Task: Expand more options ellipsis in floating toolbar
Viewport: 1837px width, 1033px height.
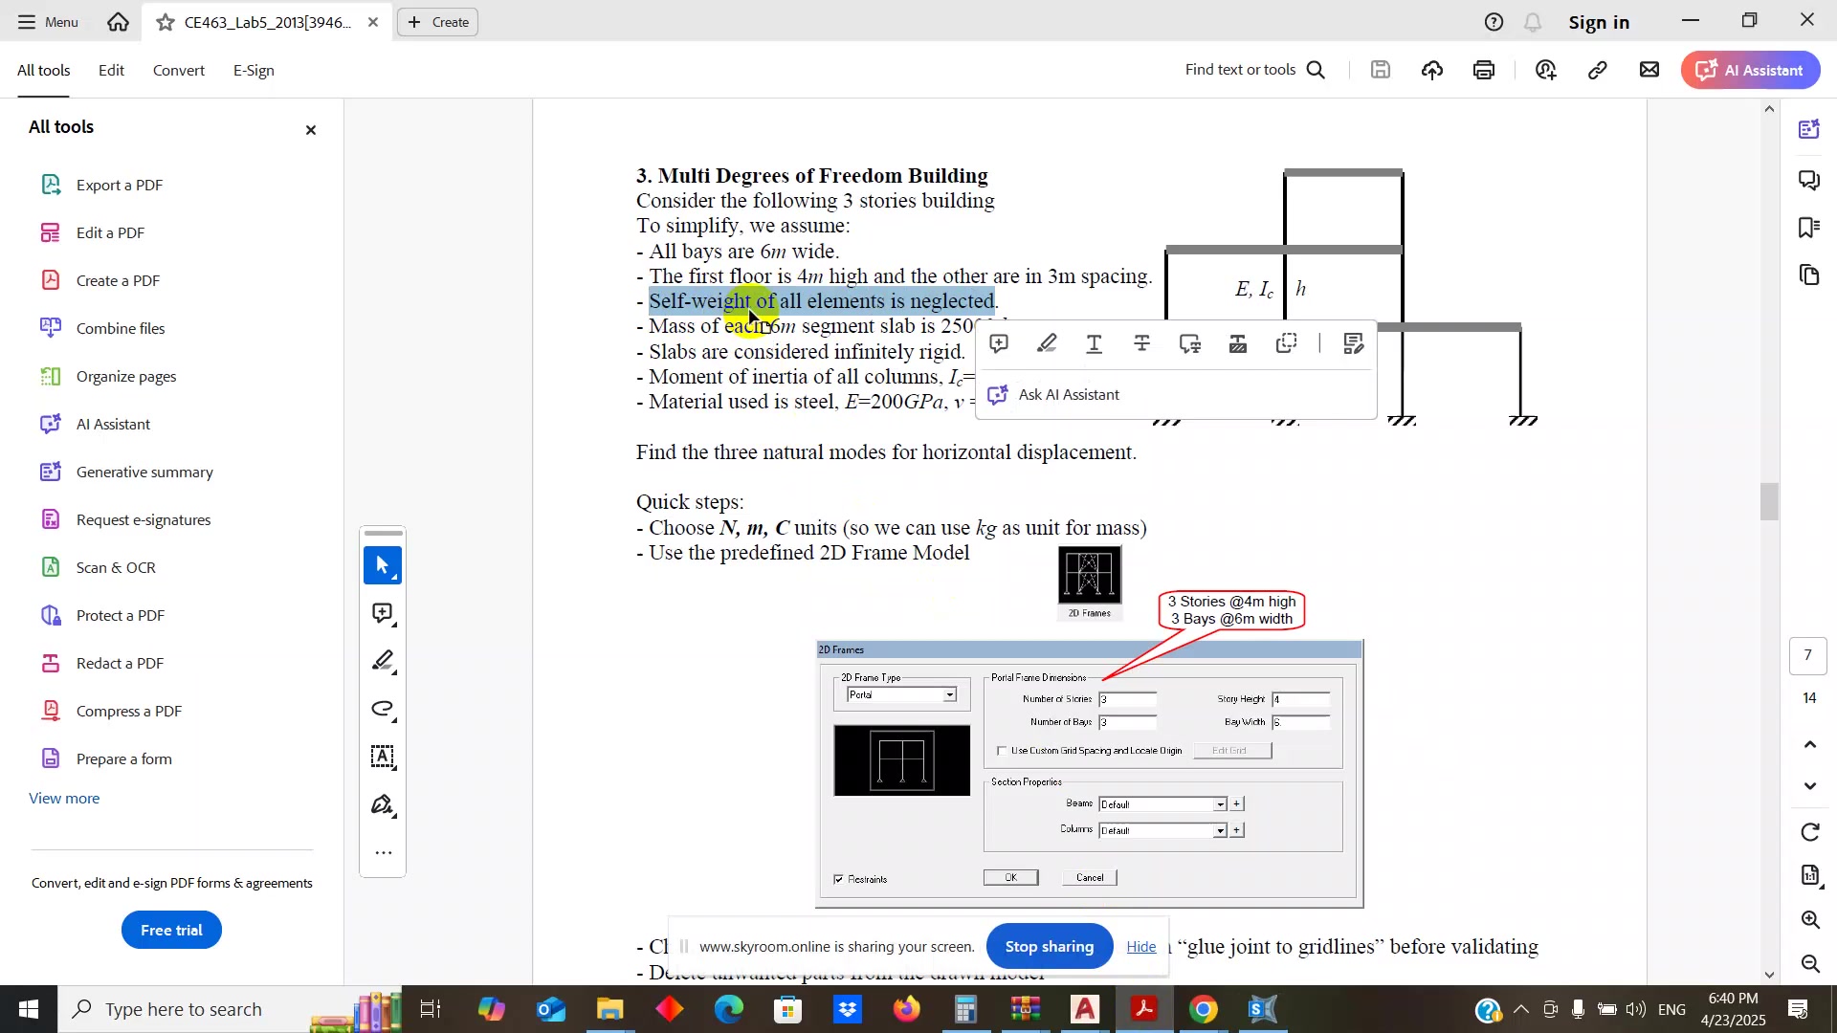Action: (x=383, y=853)
